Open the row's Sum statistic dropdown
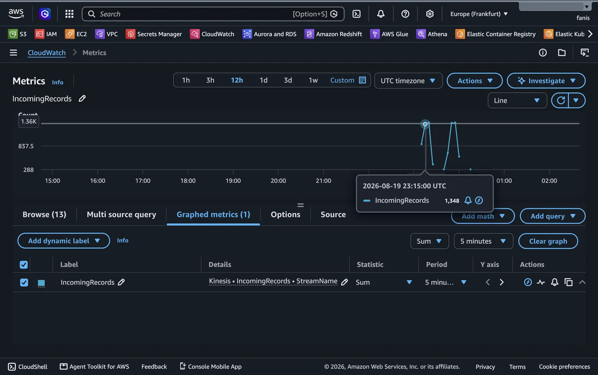Image resolution: width=598 pixels, height=375 pixels. 384,282
